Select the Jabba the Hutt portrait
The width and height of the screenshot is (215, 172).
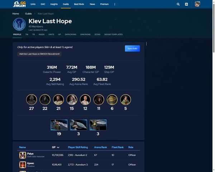112,99
